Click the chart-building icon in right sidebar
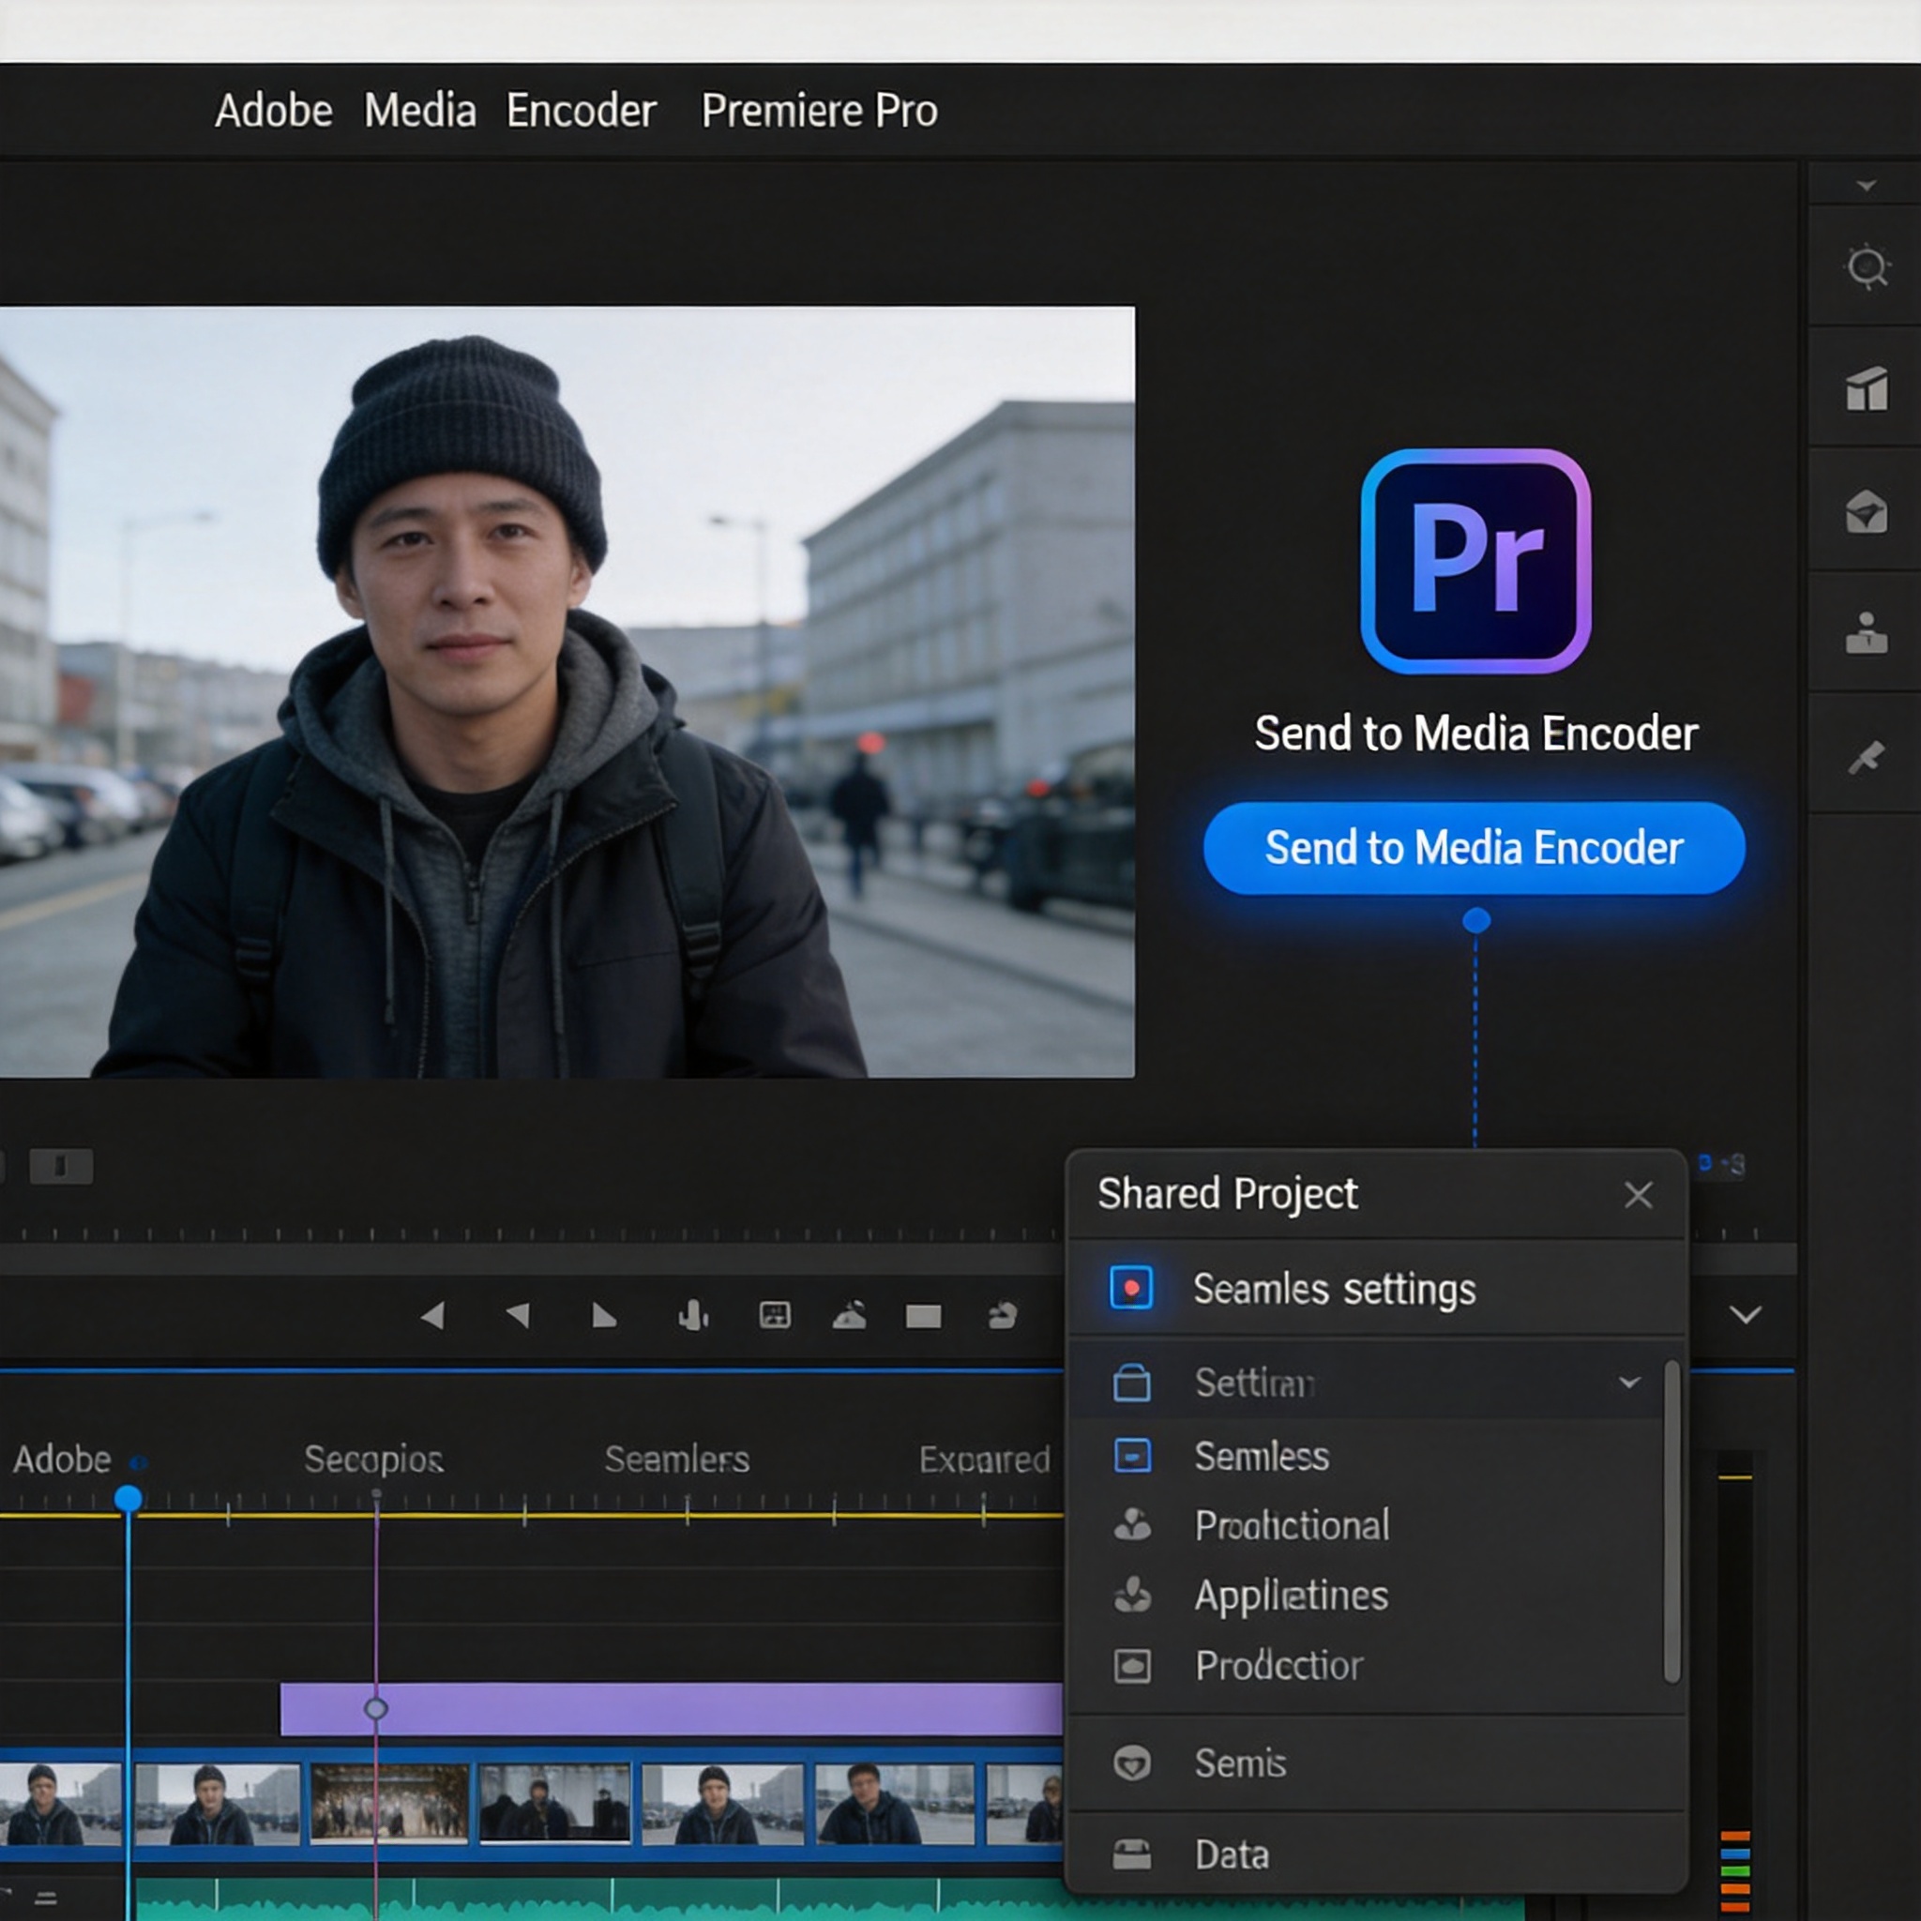1921x1921 pixels. coord(1867,388)
